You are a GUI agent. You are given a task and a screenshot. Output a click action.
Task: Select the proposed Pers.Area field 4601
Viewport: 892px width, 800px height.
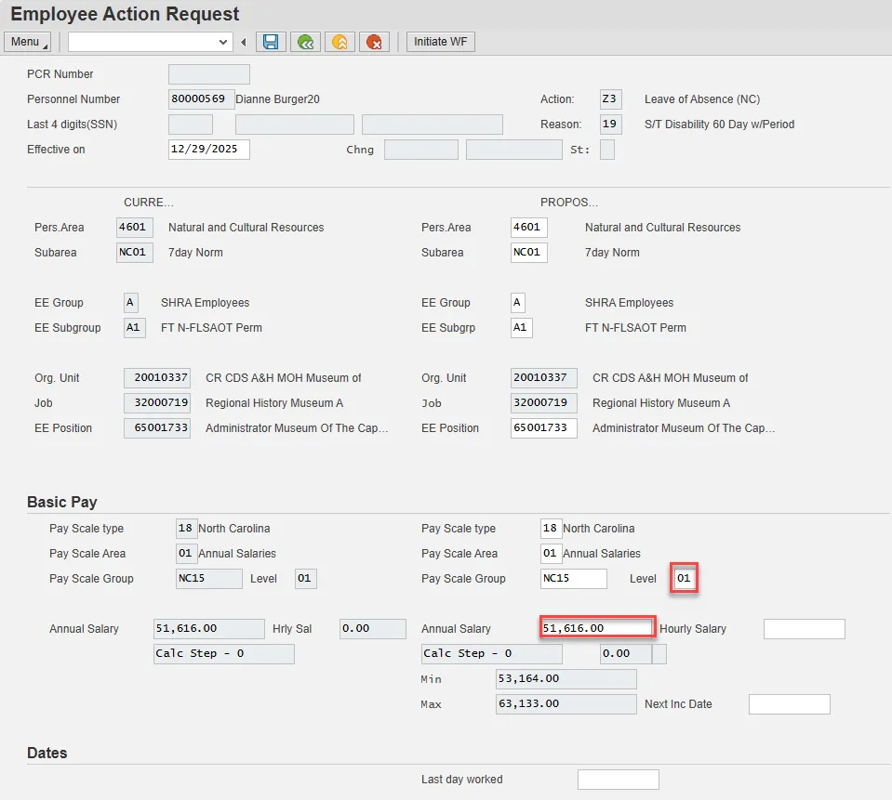[528, 228]
